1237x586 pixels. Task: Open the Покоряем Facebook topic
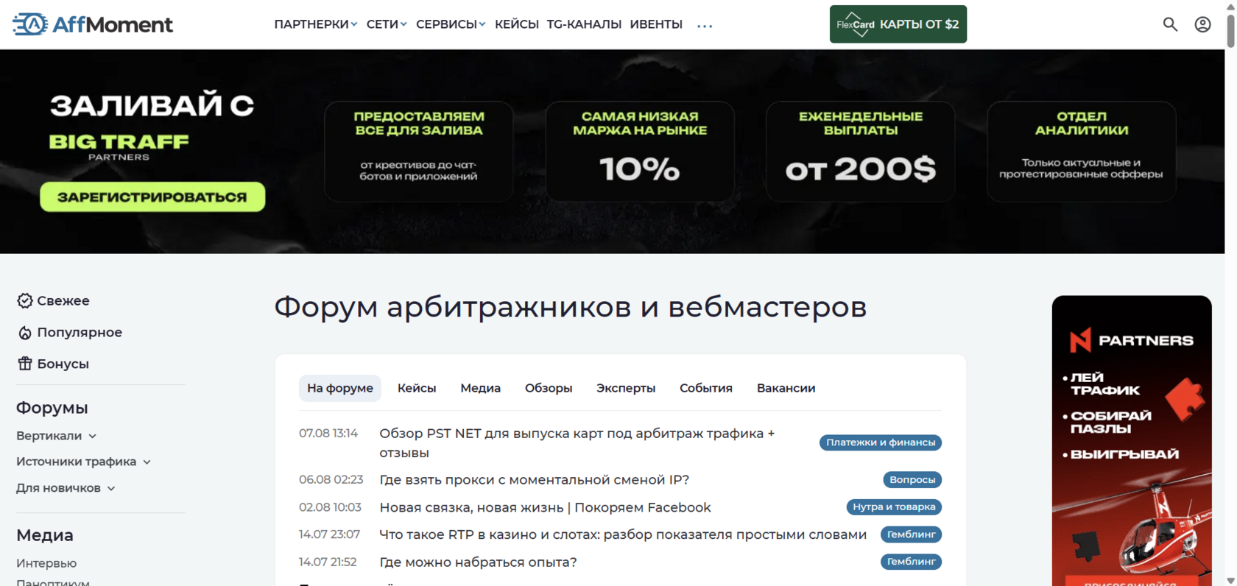pyautogui.click(x=546, y=507)
